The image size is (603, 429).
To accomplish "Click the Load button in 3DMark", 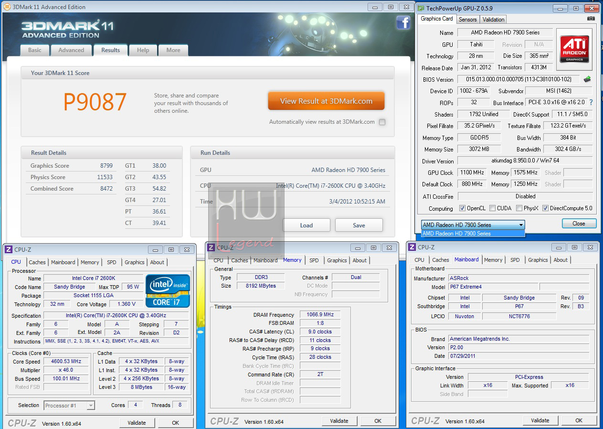I will (x=307, y=225).
